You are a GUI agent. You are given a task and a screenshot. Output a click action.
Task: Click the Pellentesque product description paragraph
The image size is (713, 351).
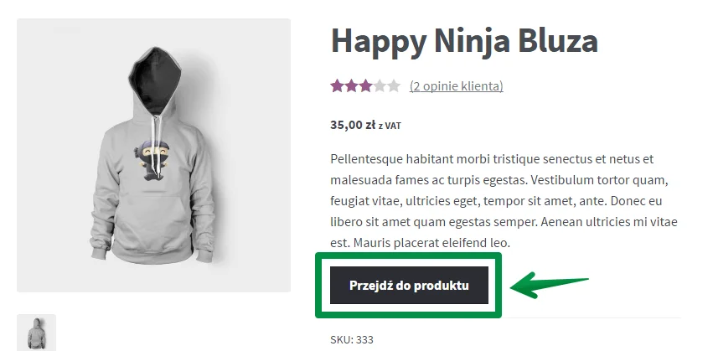(x=504, y=201)
